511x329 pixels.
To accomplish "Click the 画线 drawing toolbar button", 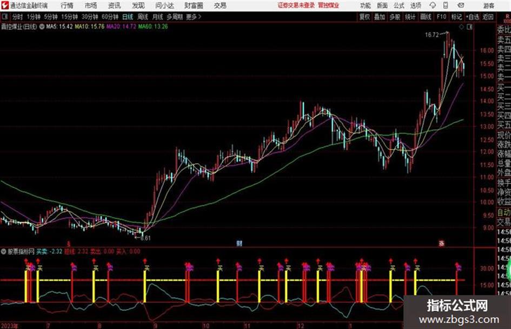I will pos(426,17).
